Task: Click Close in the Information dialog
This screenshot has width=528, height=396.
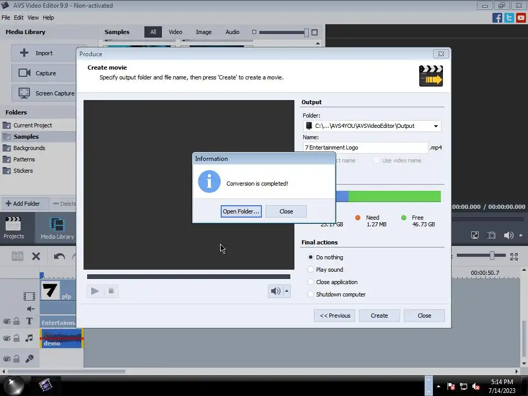Action: coord(286,211)
